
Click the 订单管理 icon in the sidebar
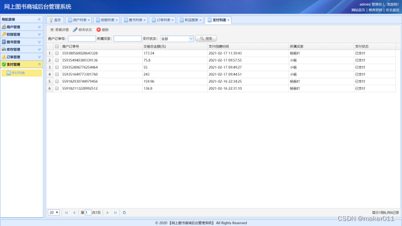pyautogui.click(x=4, y=57)
